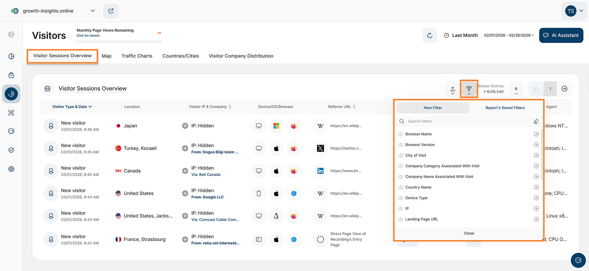The width and height of the screenshot is (589, 271).
Task: Open the AI Assistant
Action: (x=561, y=35)
